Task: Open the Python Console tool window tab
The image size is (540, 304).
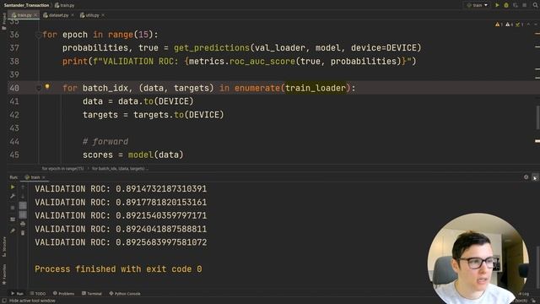Action: [125, 293]
